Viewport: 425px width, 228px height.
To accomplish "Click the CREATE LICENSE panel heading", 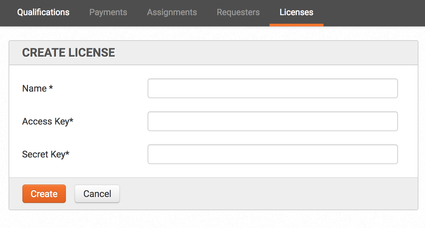I will [x=69, y=53].
